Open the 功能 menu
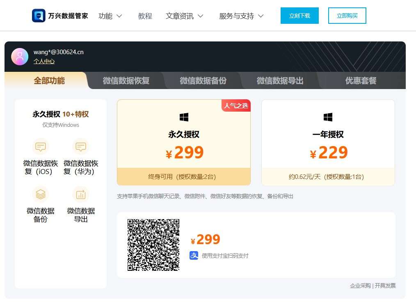The image size is (416, 302). pyautogui.click(x=105, y=16)
